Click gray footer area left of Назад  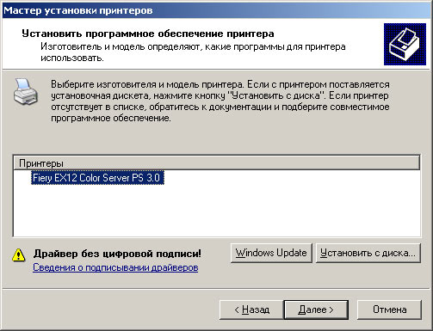pyautogui.click(x=110, y=310)
